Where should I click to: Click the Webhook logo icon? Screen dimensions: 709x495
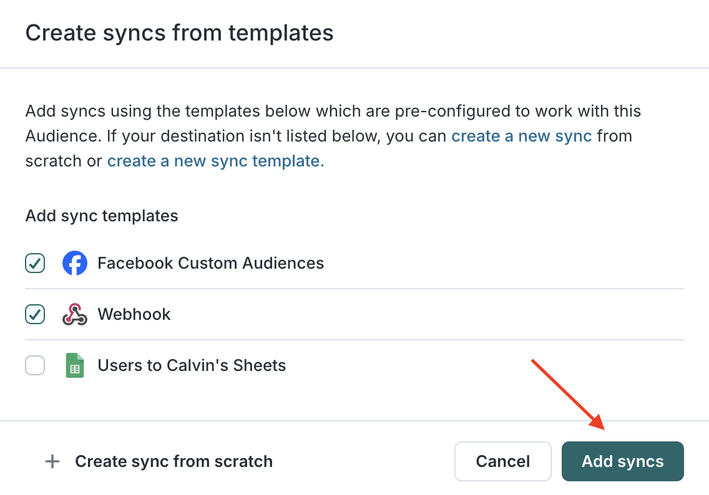point(75,314)
